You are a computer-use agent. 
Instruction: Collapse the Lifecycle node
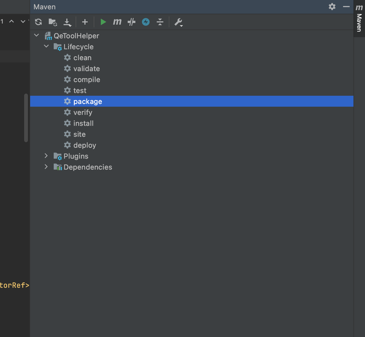click(x=46, y=46)
